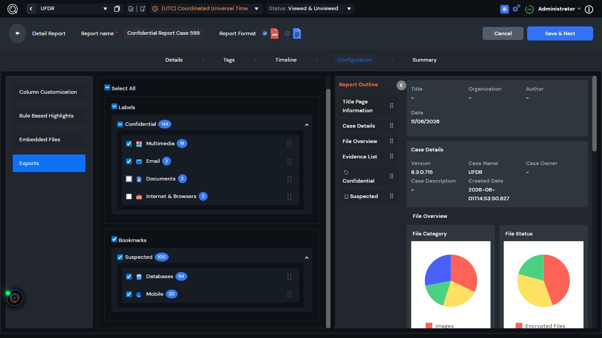Click the edit/export note icon in top bar
The width and height of the screenshot is (602, 338).
click(x=143, y=9)
